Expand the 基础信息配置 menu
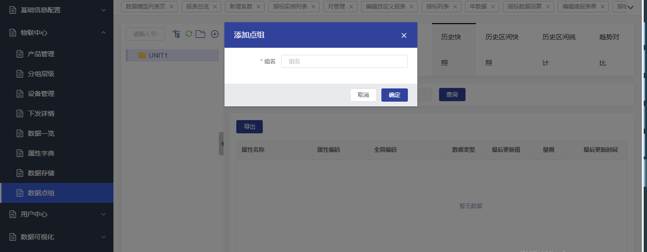 (104, 10)
